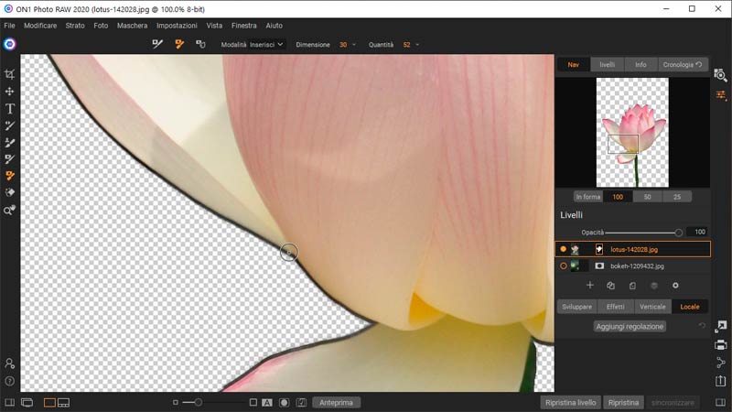The image size is (732, 412).
Task: Open the Impostazioni menu
Action: tap(177, 26)
